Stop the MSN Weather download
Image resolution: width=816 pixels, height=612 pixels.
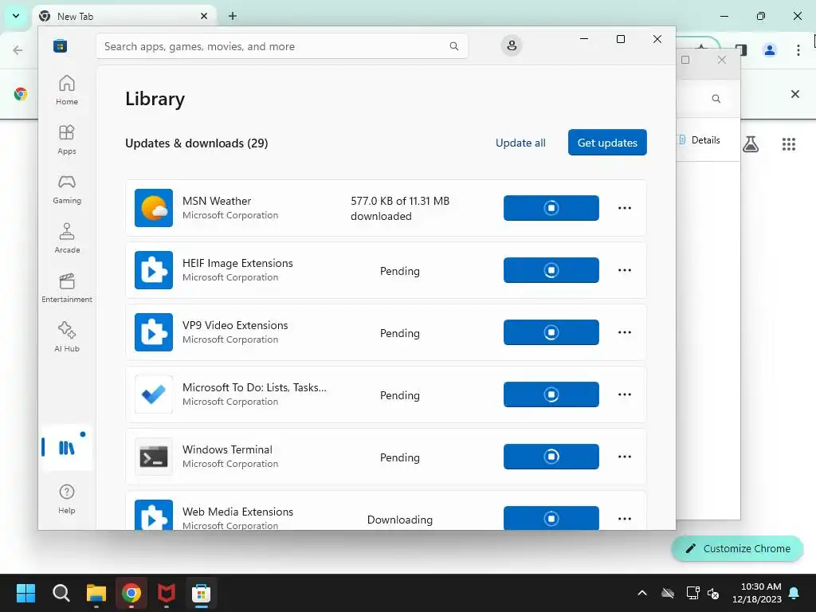click(551, 208)
